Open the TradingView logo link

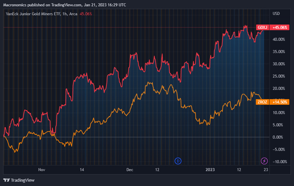[19, 180]
